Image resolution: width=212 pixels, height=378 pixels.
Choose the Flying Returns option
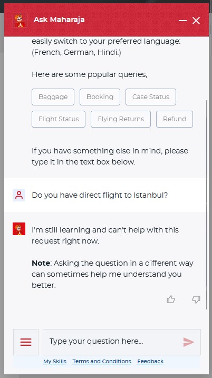(121, 119)
